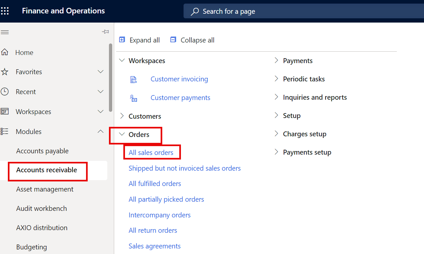Image resolution: width=424 pixels, height=254 pixels.
Task: Click the Favorites star icon
Action: [x=6, y=72]
